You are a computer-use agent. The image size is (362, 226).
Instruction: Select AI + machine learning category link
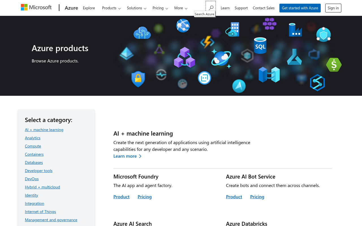tap(44, 130)
